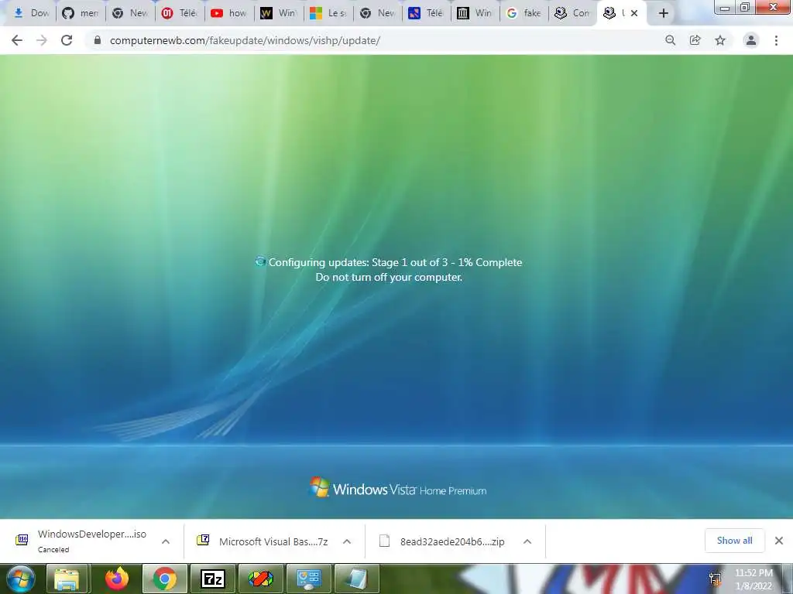This screenshot has height=594, width=793.
Task: Click Show all downloads button
Action: click(734, 541)
